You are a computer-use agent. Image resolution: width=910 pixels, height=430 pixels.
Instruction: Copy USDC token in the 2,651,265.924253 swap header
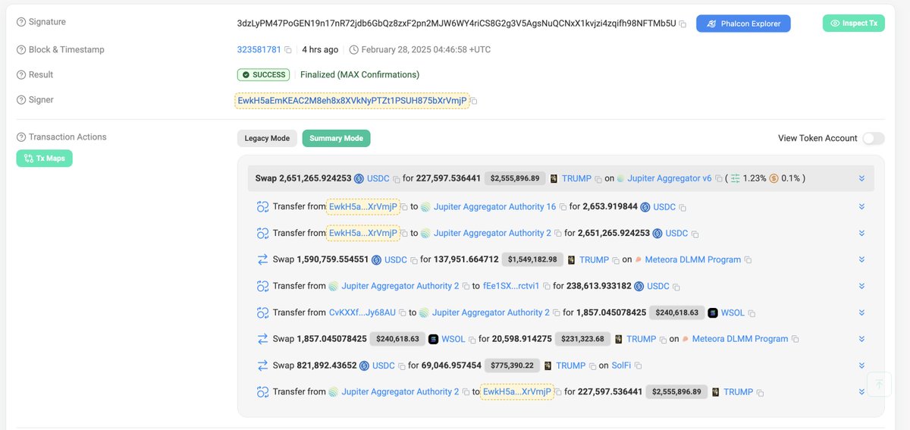[x=396, y=179]
